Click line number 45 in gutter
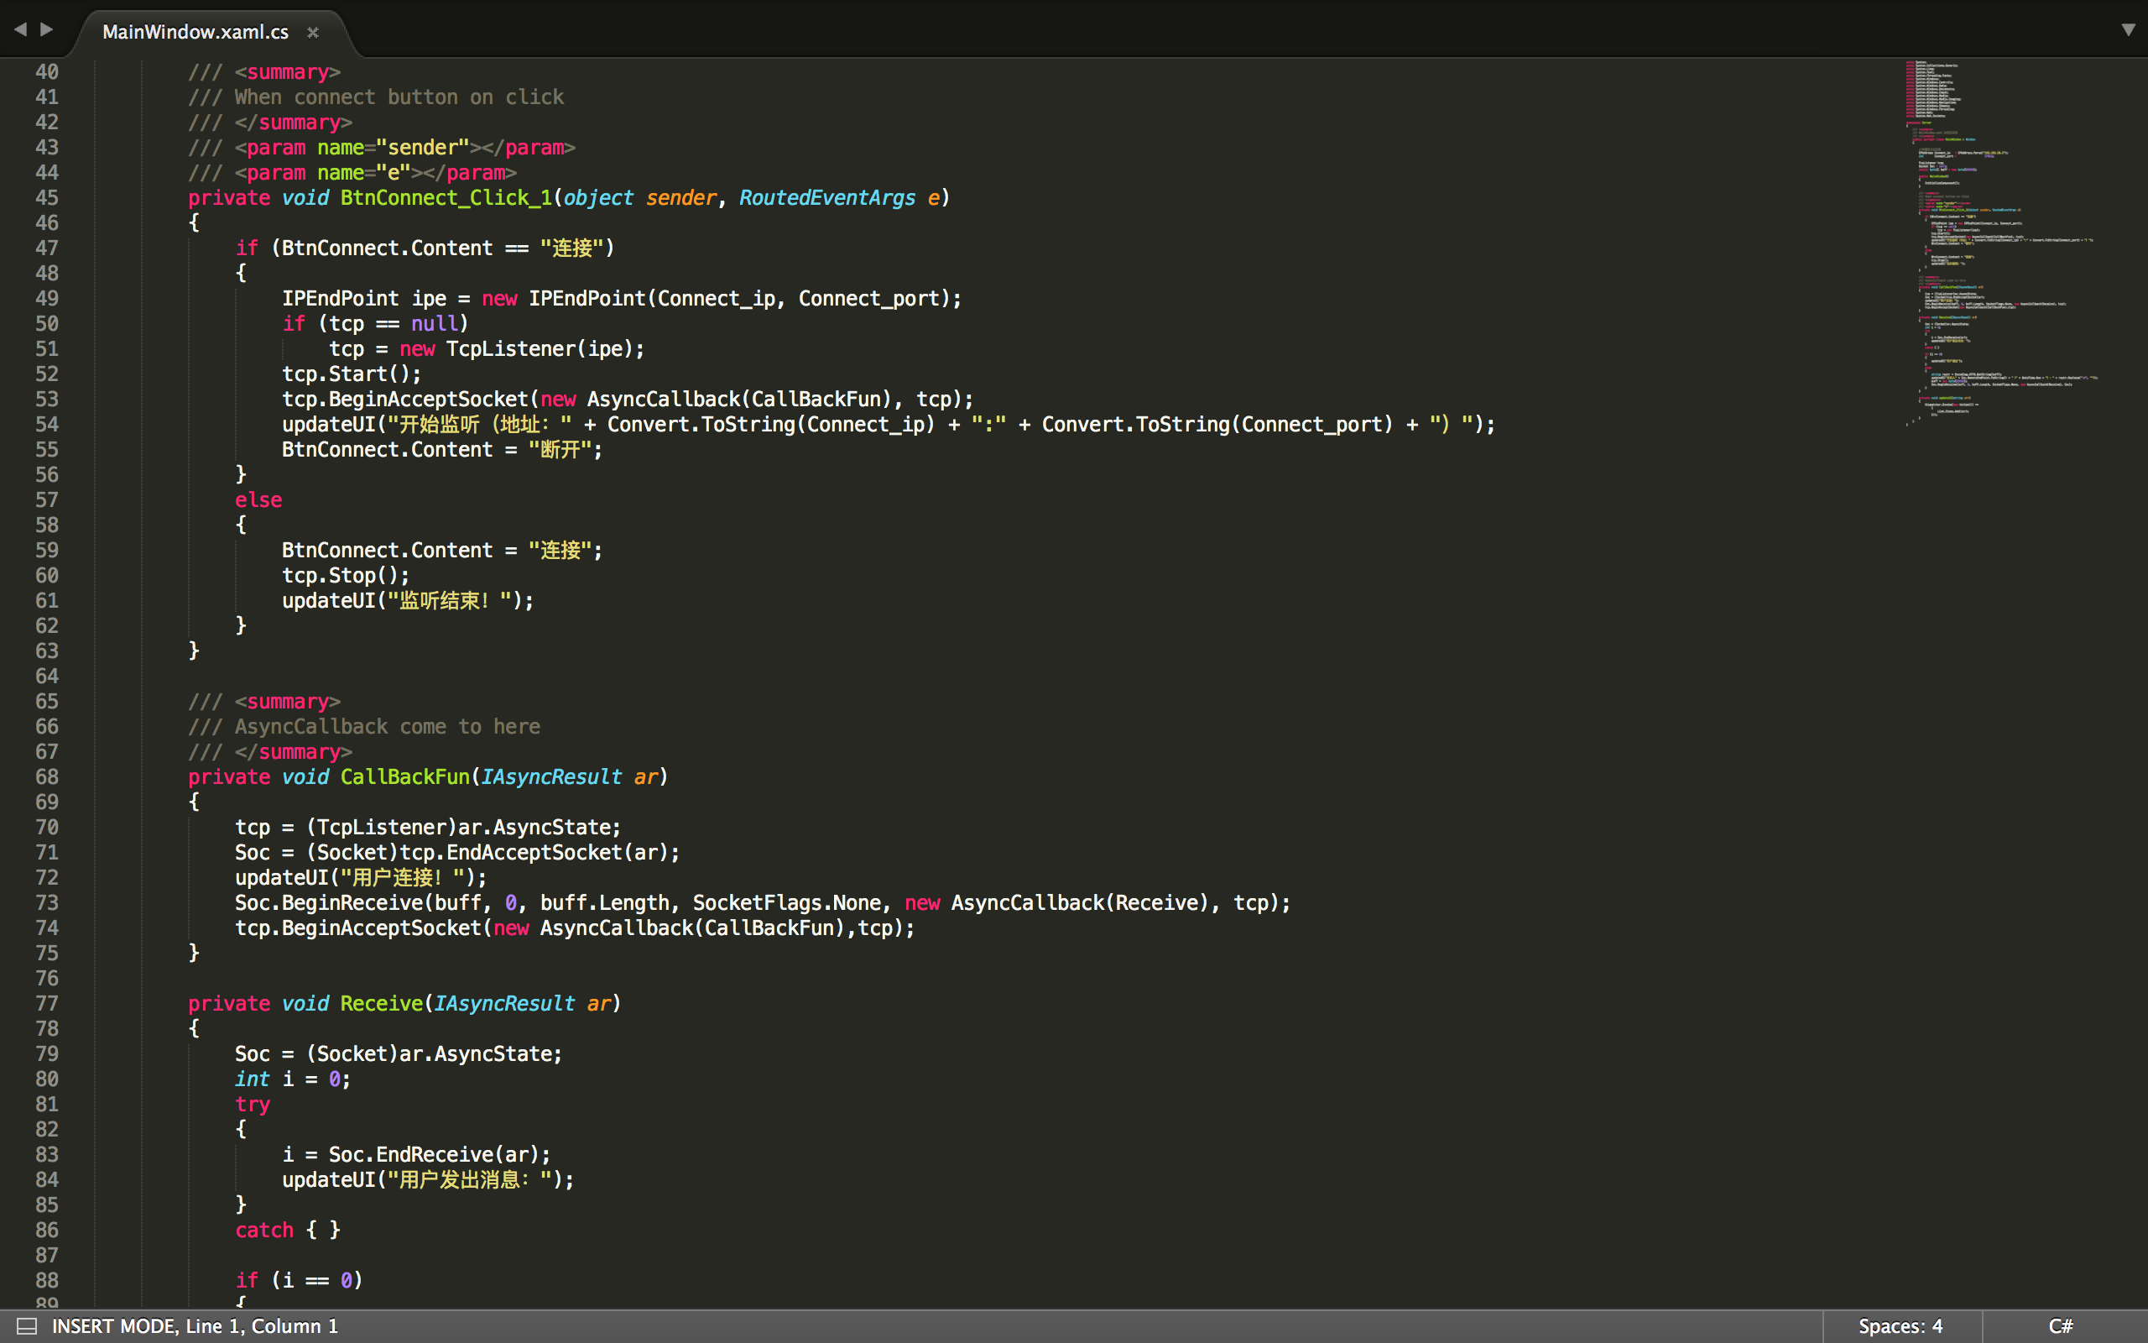Viewport: 2148px width, 1343px height. click(47, 197)
